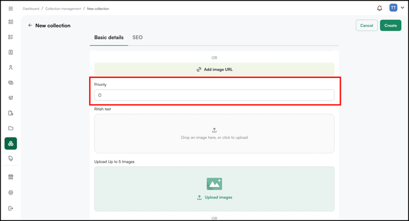Click the Upload images link
The width and height of the screenshot is (409, 221).
(214, 197)
